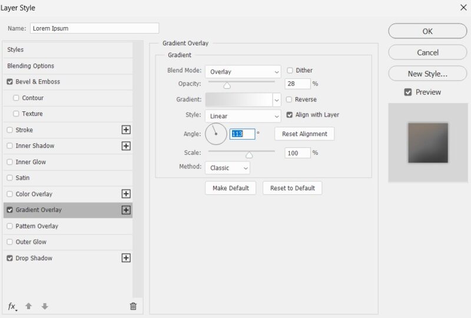Enable the Texture checkbox
This screenshot has height=318, width=471.
[16, 114]
